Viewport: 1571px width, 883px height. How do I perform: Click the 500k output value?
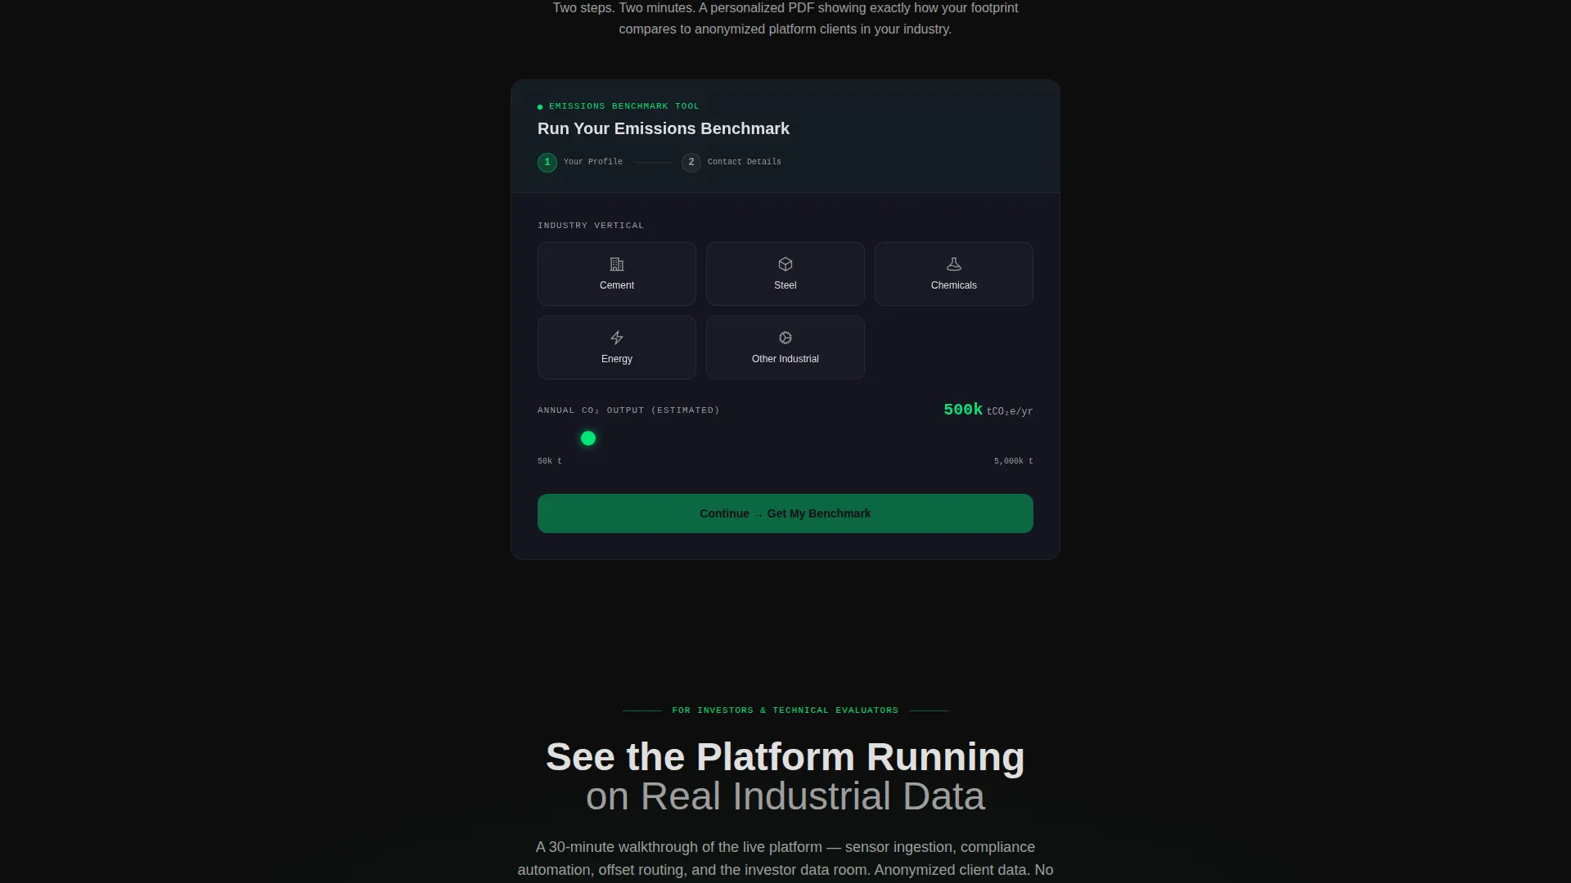[963, 410]
